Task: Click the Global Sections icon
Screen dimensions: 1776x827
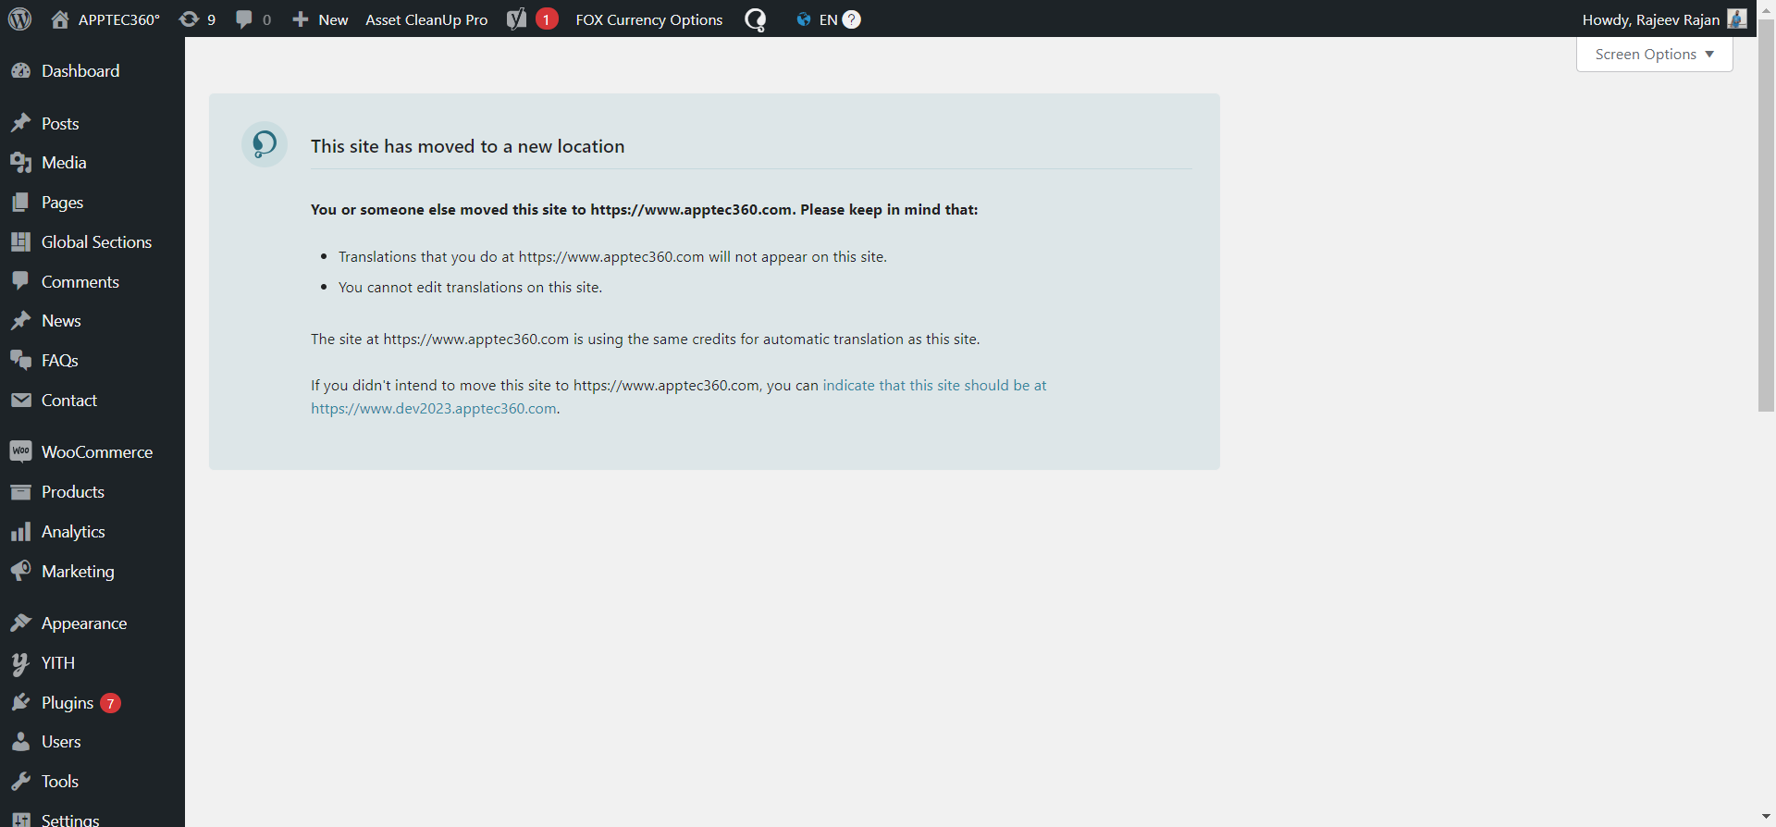Action: point(21,242)
